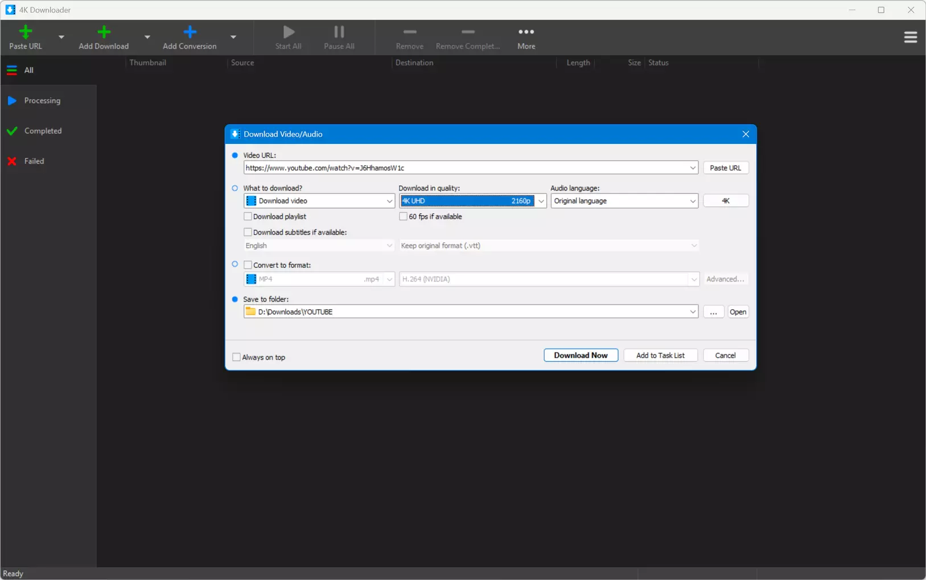The height and width of the screenshot is (580, 926).
Task: Select the All category in sidebar
Action: tap(28, 71)
